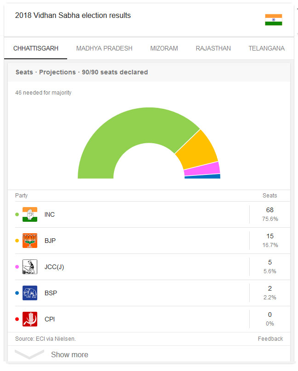Screen dimensions: 298x371
Task: Click the CPI sickle party logo
Action: pos(30,319)
